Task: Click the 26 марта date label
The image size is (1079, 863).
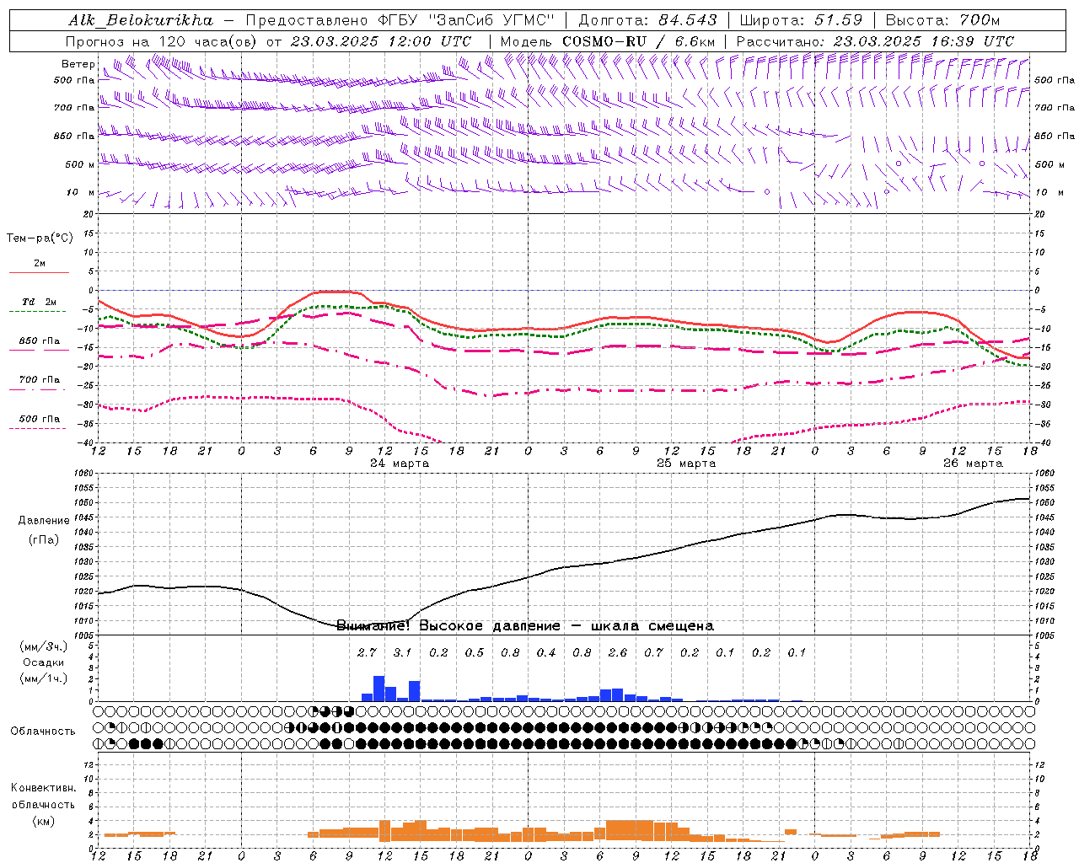Action: point(973,464)
